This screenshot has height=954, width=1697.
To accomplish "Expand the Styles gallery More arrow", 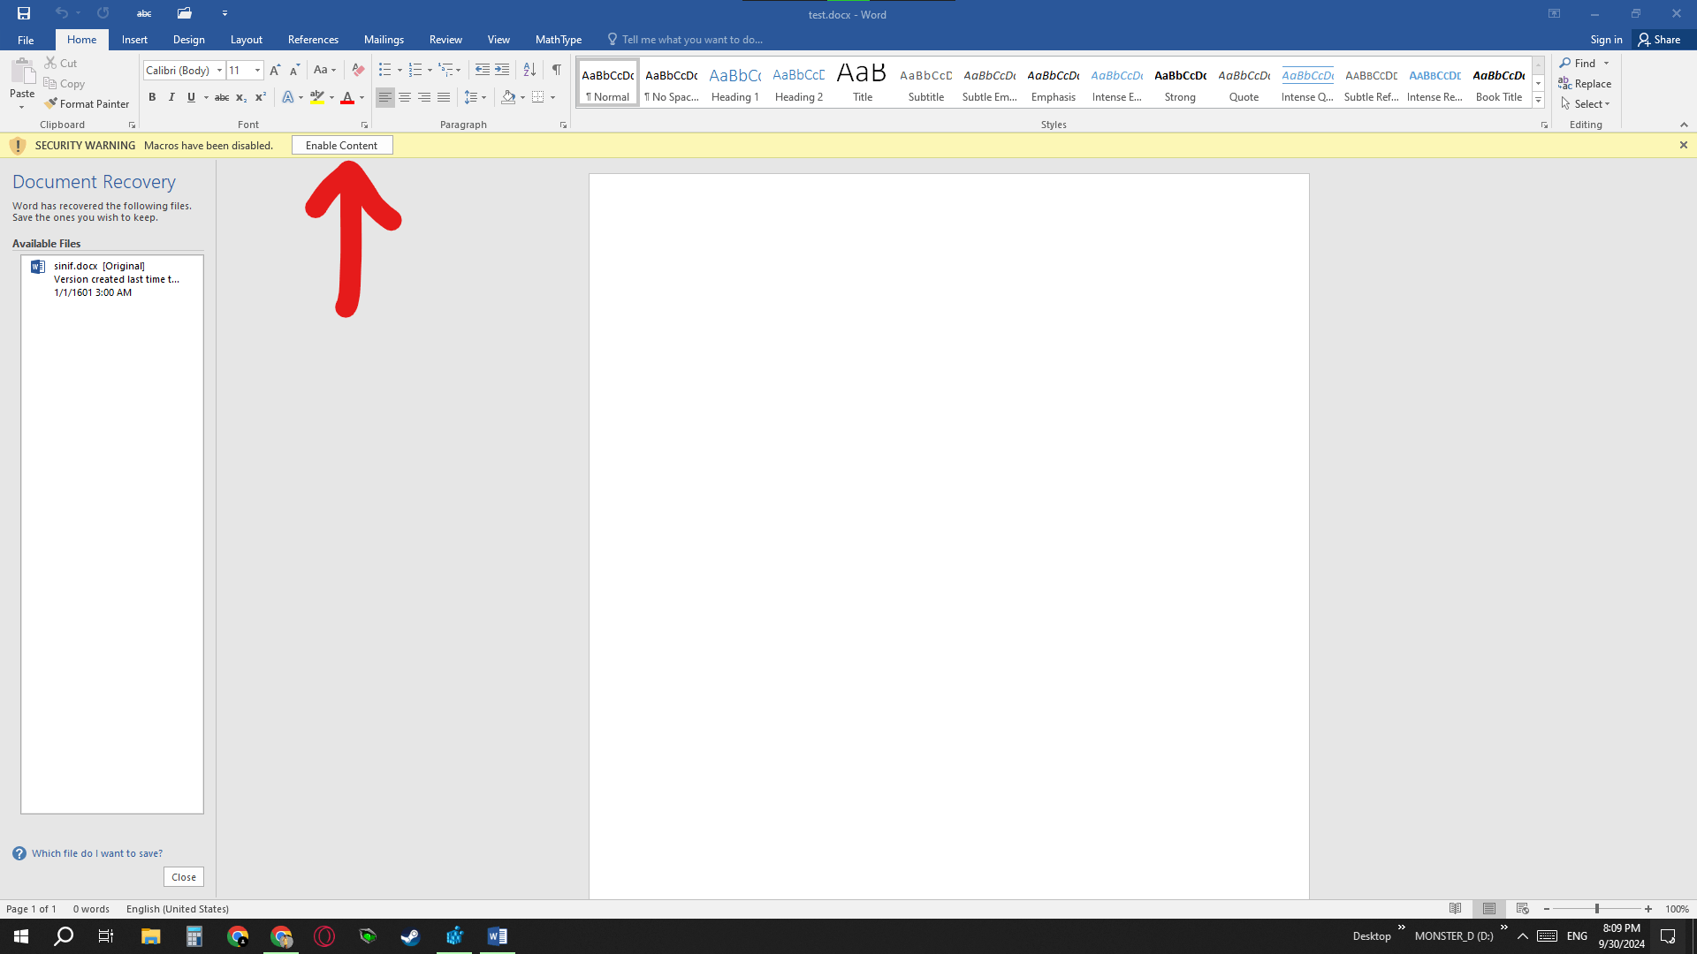I will pyautogui.click(x=1538, y=101).
